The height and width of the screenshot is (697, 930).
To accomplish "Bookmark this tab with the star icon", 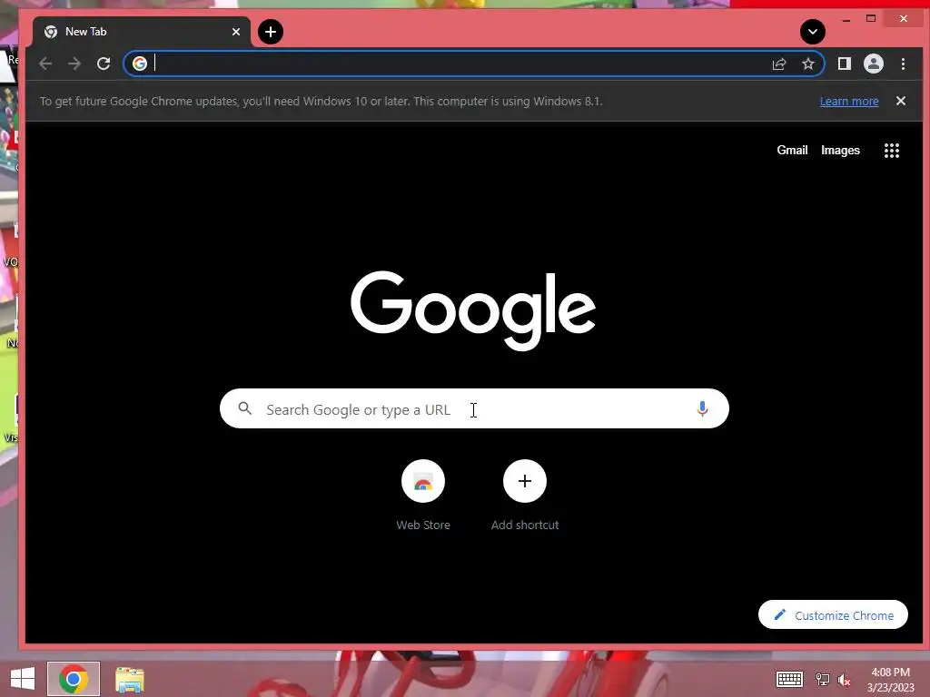I will pyautogui.click(x=808, y=64).
